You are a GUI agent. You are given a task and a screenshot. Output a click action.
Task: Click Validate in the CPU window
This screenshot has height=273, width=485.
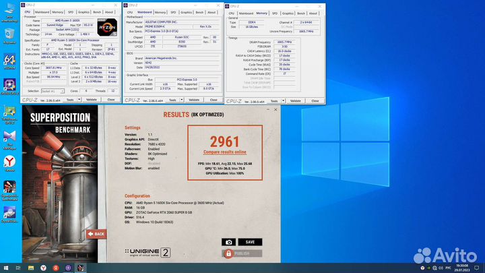(x=91, y=100)
